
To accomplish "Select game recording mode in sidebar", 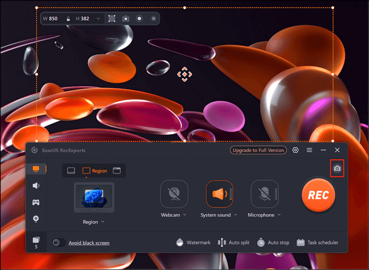I will [x=36, y=202].
